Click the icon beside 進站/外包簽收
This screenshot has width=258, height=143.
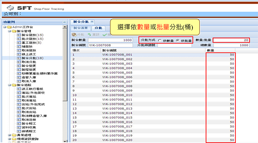click(19, 93)
